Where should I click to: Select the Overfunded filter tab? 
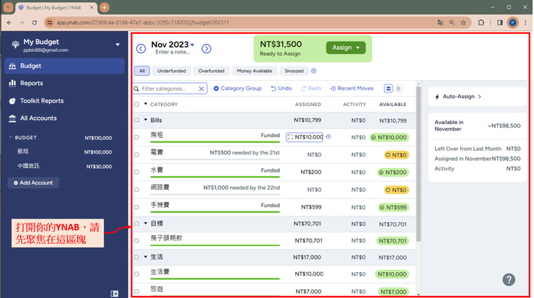(x=211, y=71)
